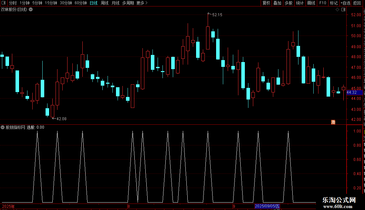Screen dimensions: 365x210
Task: Toggle the right side panel icon
Action: 343,10
